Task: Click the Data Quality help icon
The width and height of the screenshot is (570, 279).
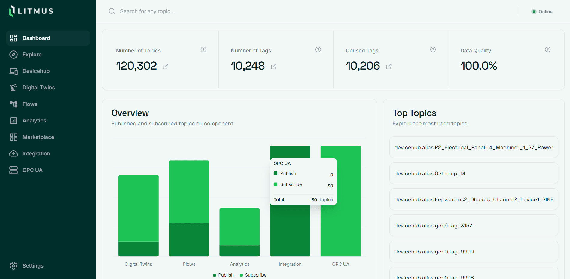Action: (547, 49)
